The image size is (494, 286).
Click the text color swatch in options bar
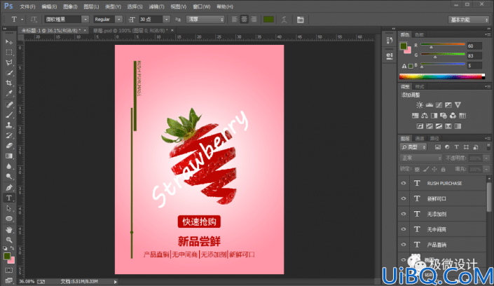click(x=268, y=20)
